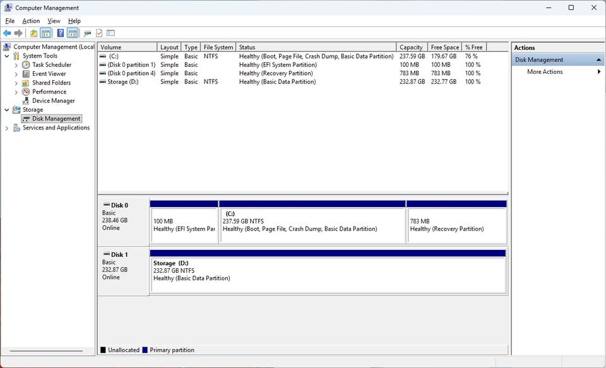The width and height of the screenshot is (606, 368).
Task: Select Event Viewer in System Tools
Action: 49,74
